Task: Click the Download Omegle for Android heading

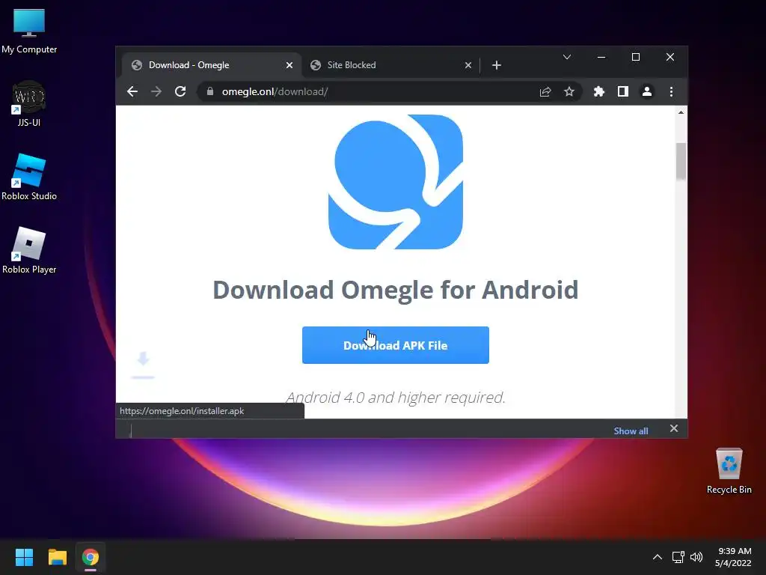Action: (x=395, y=290)
